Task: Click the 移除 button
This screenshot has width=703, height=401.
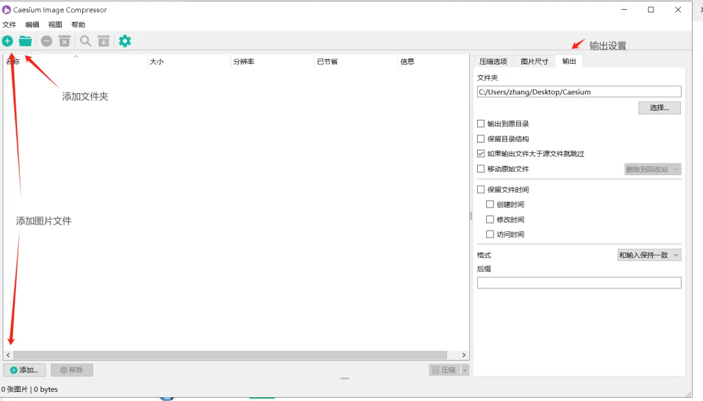Action: click(x=72, y=370)
